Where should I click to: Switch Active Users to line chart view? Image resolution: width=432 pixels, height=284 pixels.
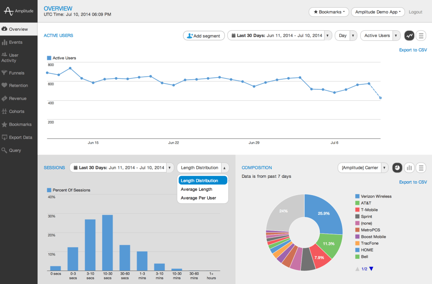click(x=409, y=36)
